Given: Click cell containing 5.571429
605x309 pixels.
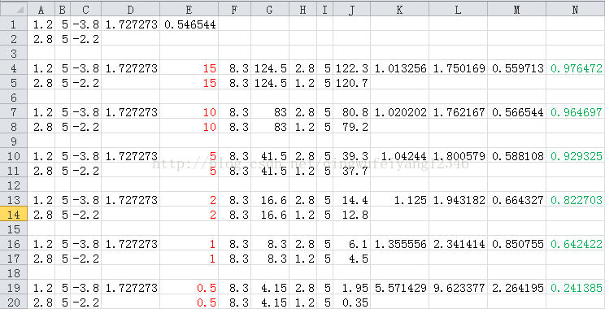Looking at the screenshot, I should pyautogui.click(x=399, y=287).
